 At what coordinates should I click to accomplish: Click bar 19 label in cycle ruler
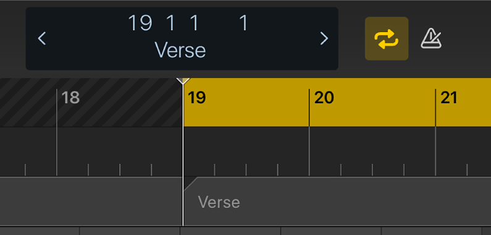coord(196,98)
